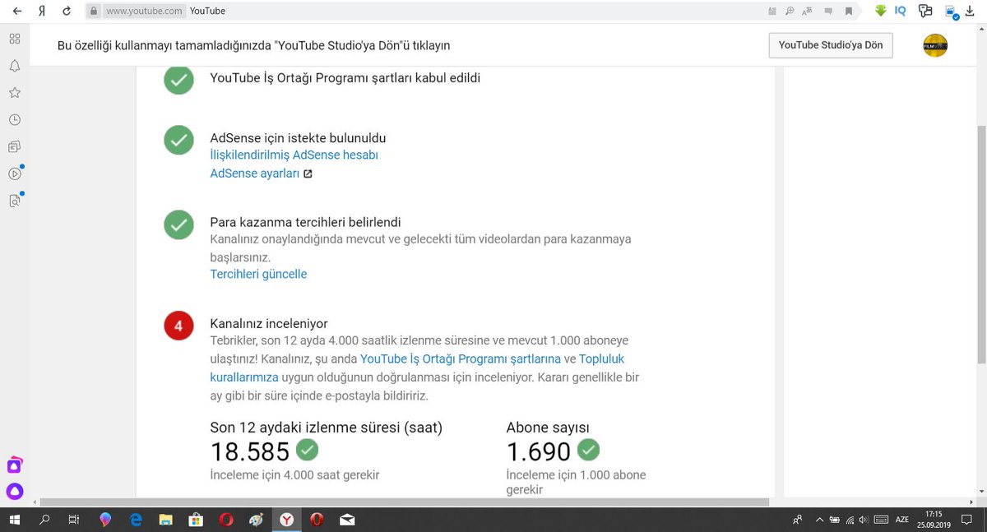Open Microsoft Store from the taskbar
The image size is (987, 532).
pos(196,520)
